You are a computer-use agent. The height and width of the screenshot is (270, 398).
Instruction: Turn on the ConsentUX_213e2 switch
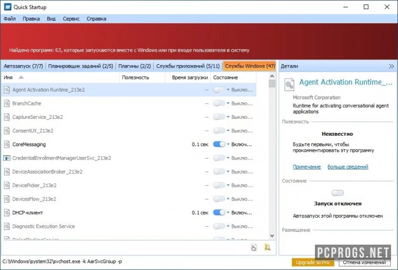click(219, 131)
